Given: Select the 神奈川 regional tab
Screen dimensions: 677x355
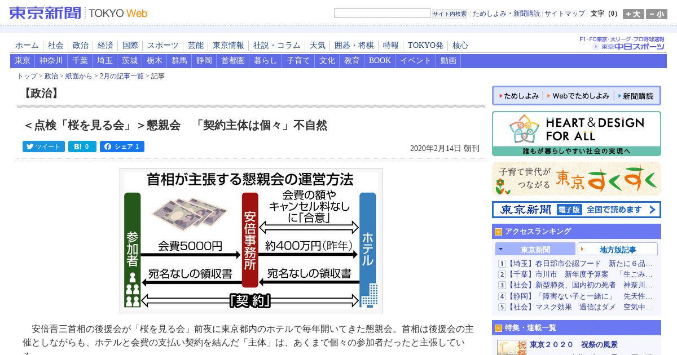Looking at the screenshot, I should coord(51,61).
